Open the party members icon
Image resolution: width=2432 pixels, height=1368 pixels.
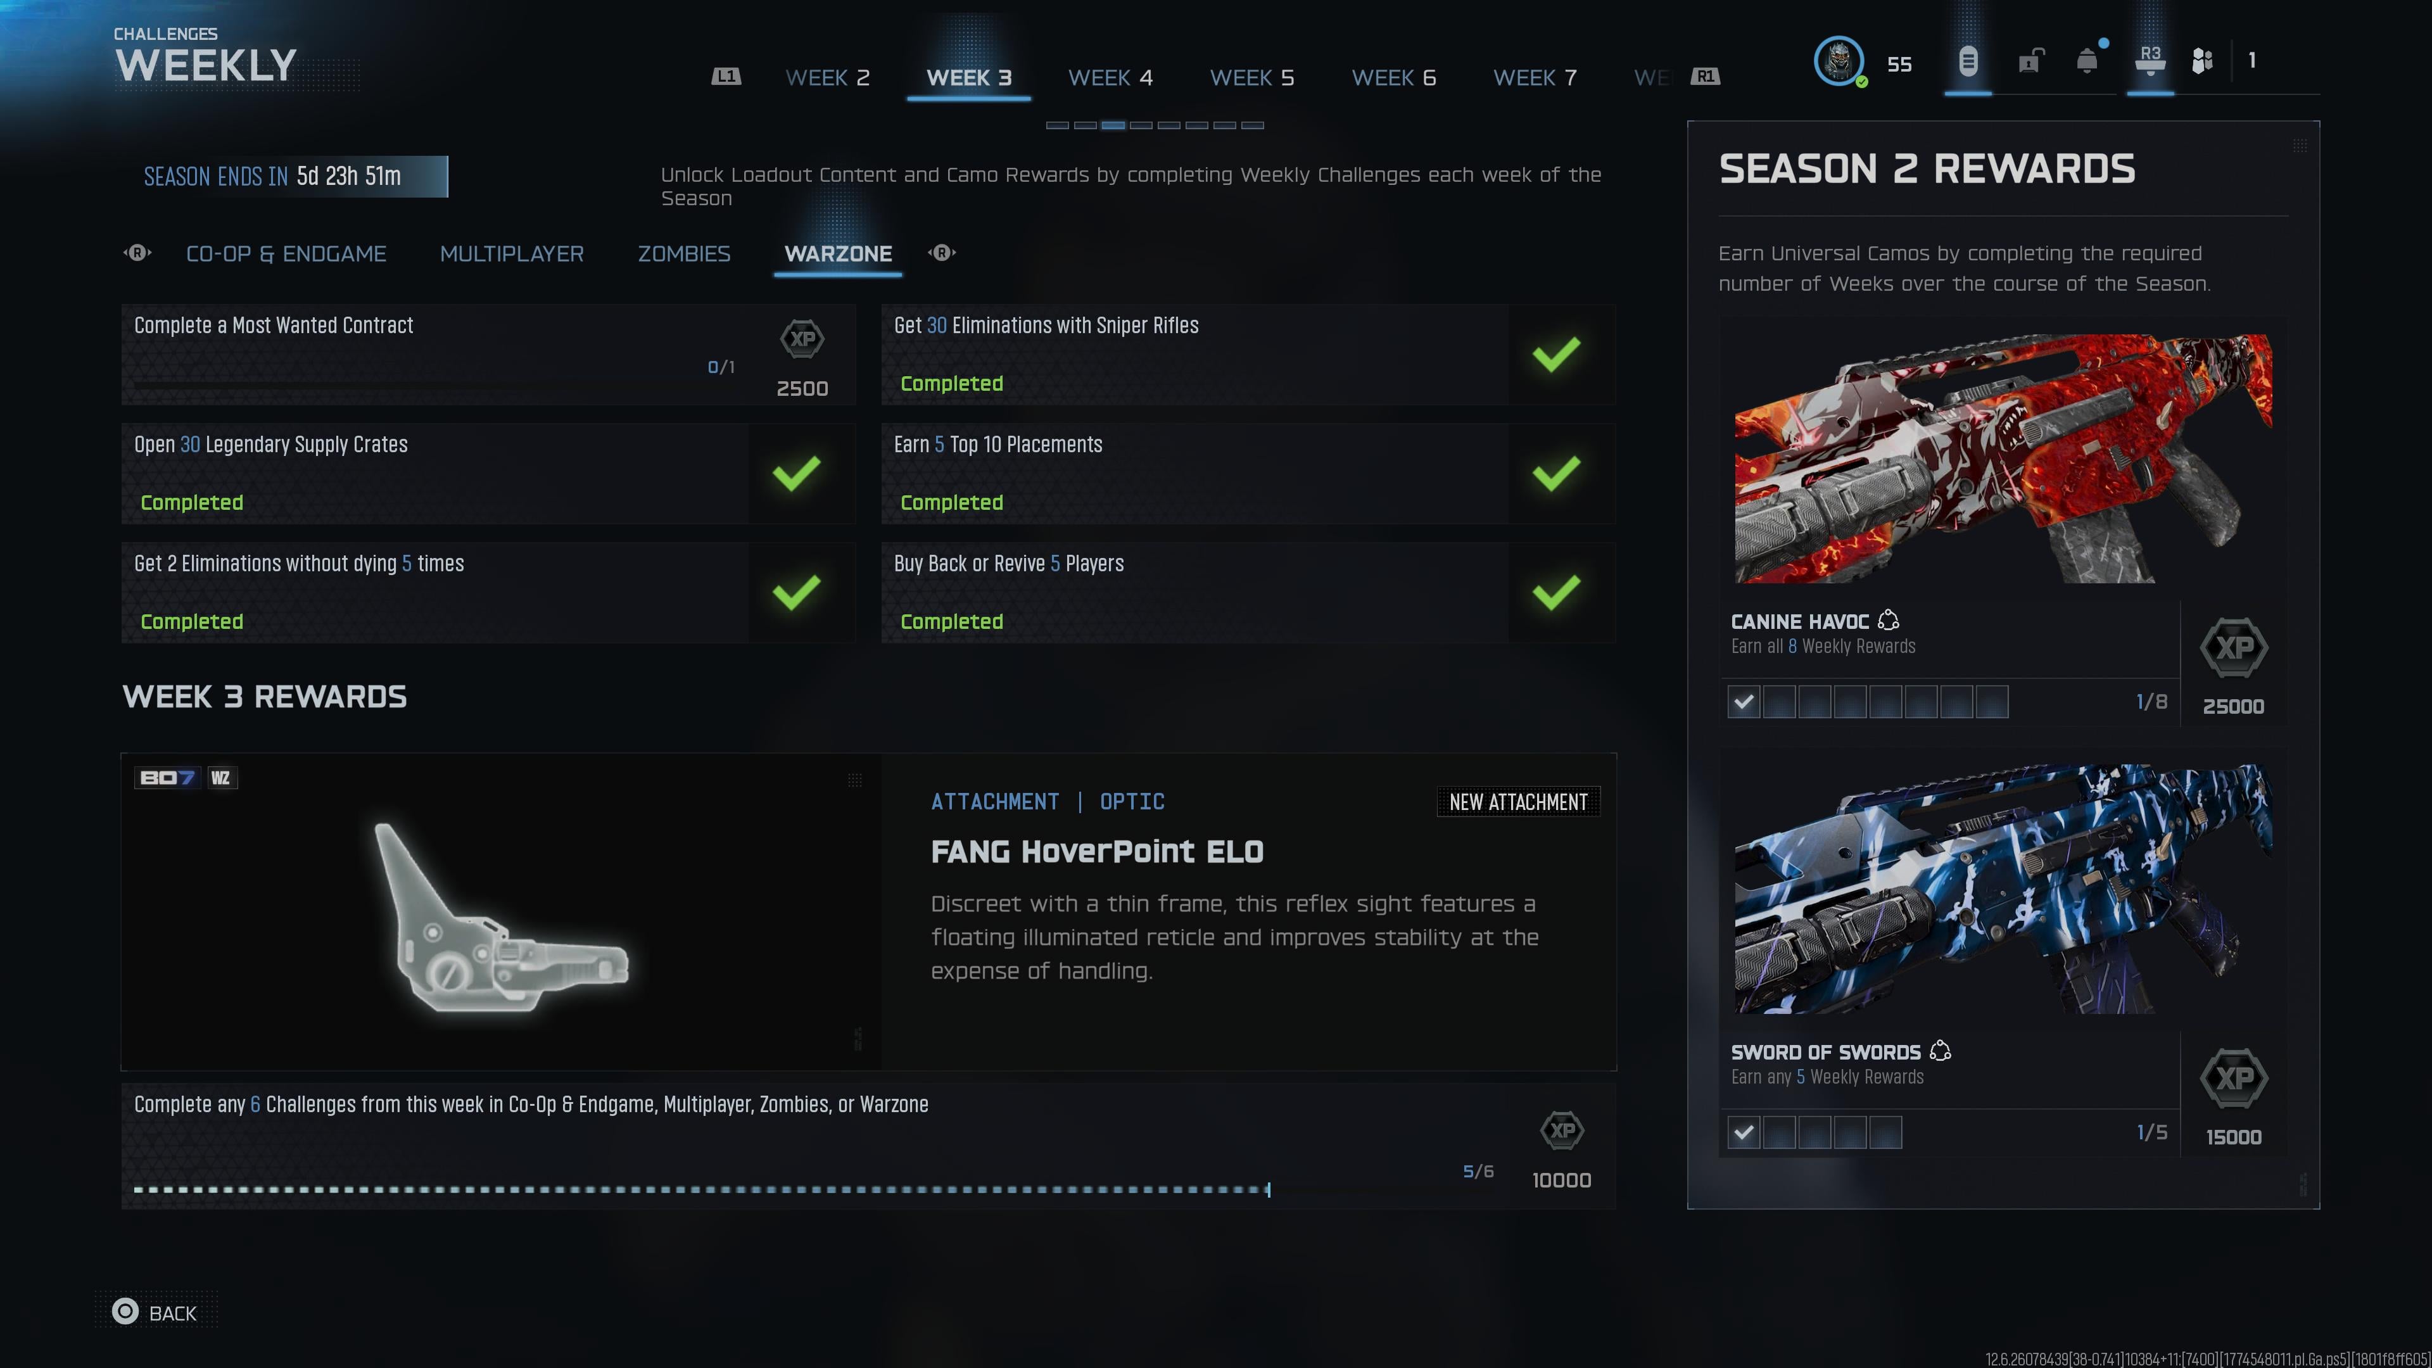coord(2201,61)
